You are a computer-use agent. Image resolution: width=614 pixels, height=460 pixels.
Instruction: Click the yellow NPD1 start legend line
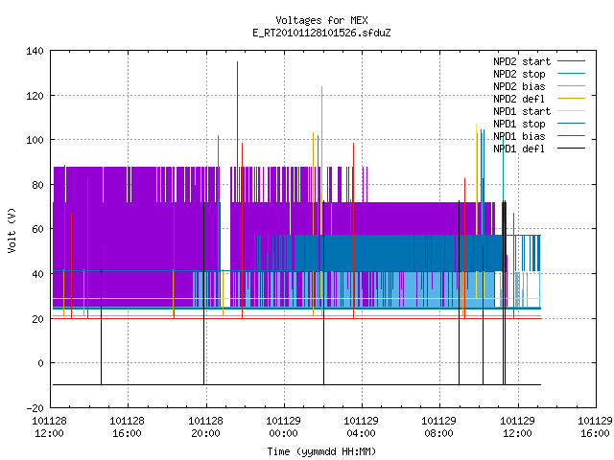click(x=571, y=111)
